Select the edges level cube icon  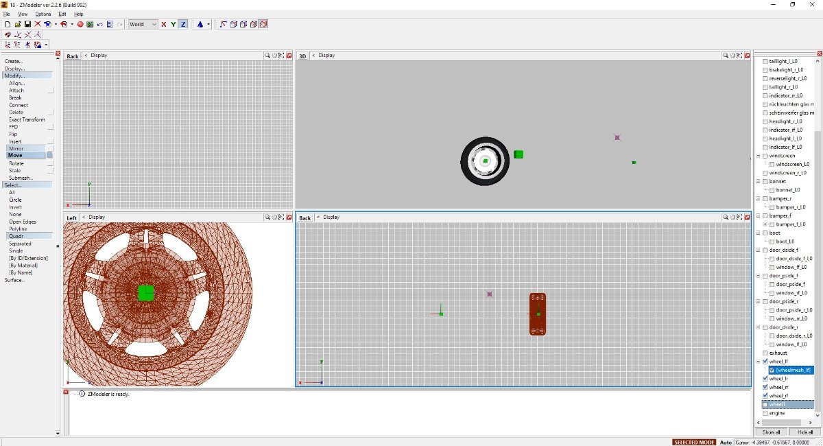(233, 24)
